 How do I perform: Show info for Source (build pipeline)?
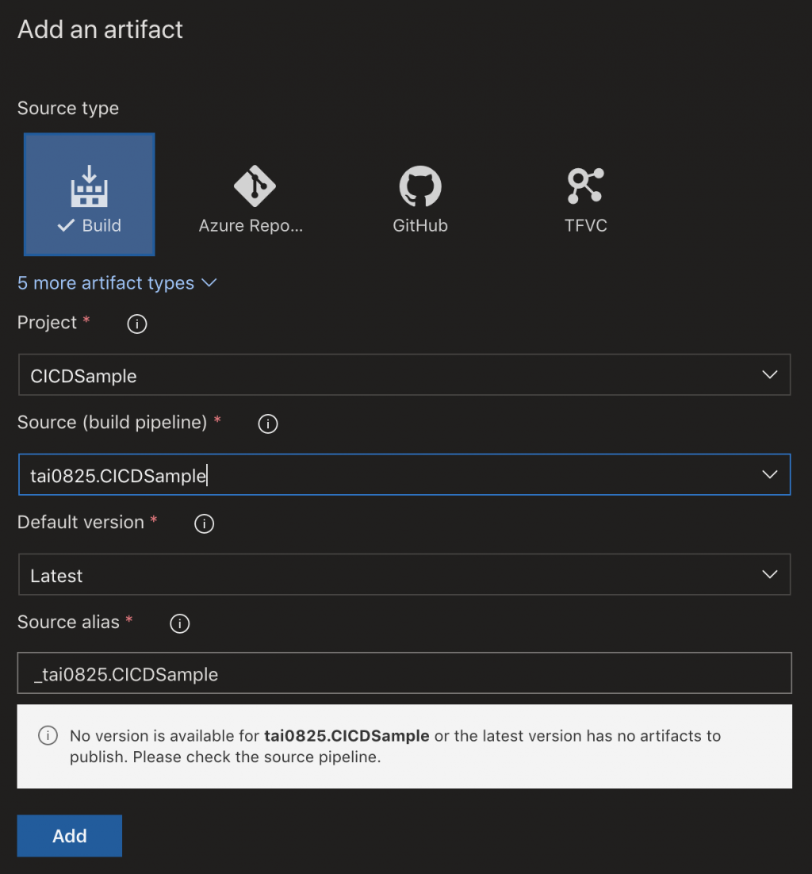pyautogui.click(x=267, y=424)
